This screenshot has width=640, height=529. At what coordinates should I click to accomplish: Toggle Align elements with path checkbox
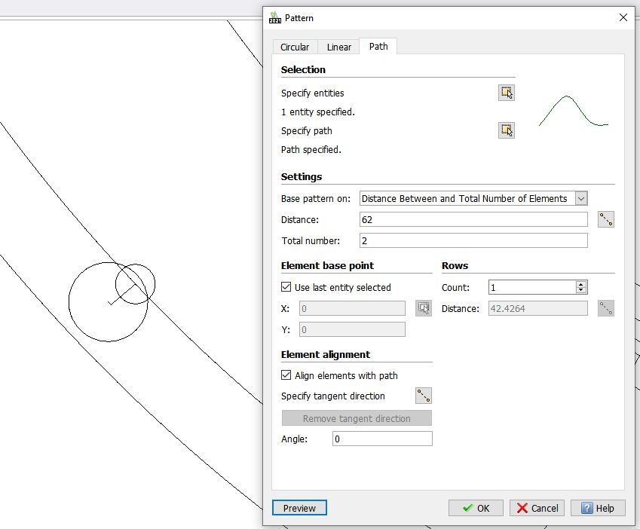[x=286, y=375]
